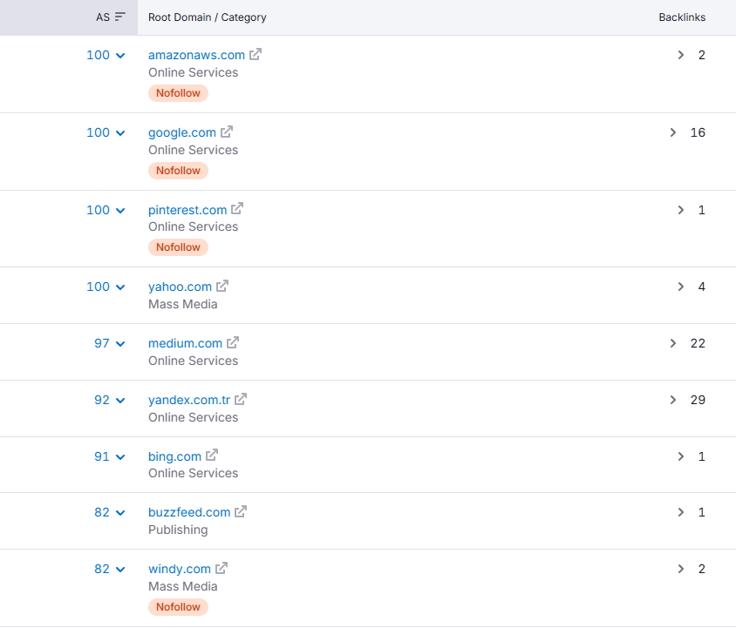Viewport: 736px width, 628px height.
Task: Expand backlinks chevron for yandex.com.tr row
Action: (x=672, y=400)
